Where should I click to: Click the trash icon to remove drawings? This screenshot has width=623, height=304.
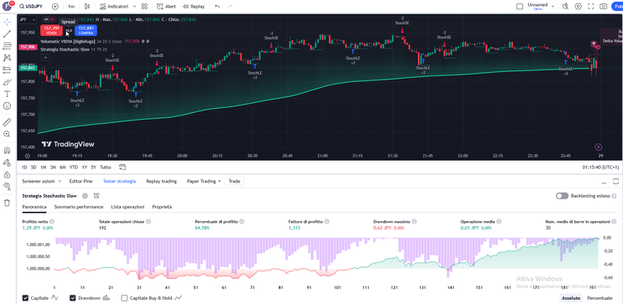point(7,203)
